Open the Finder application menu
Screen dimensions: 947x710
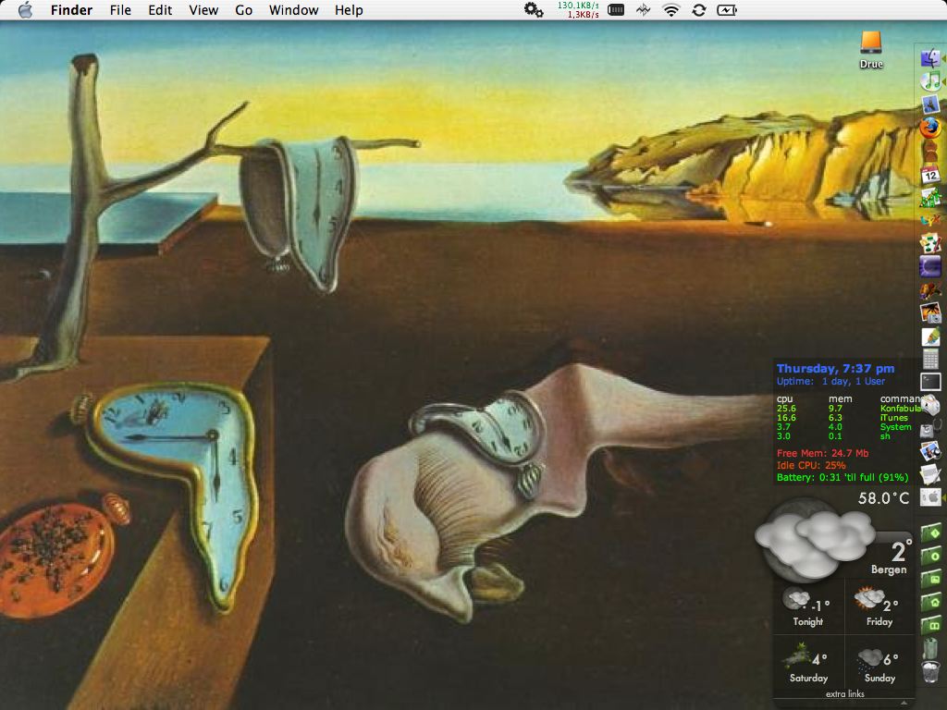coord(71,10)
